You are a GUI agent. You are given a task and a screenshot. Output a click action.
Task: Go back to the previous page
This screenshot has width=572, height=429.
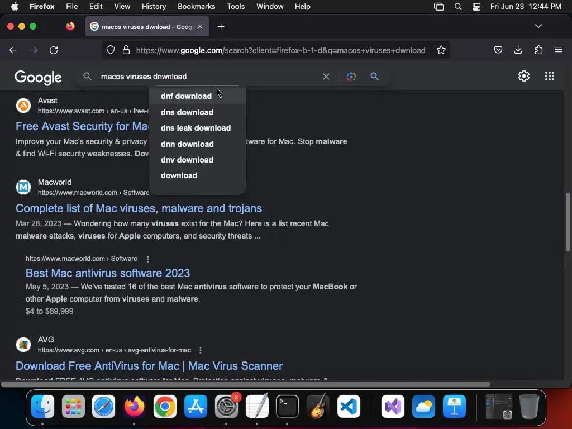[13, 50]
